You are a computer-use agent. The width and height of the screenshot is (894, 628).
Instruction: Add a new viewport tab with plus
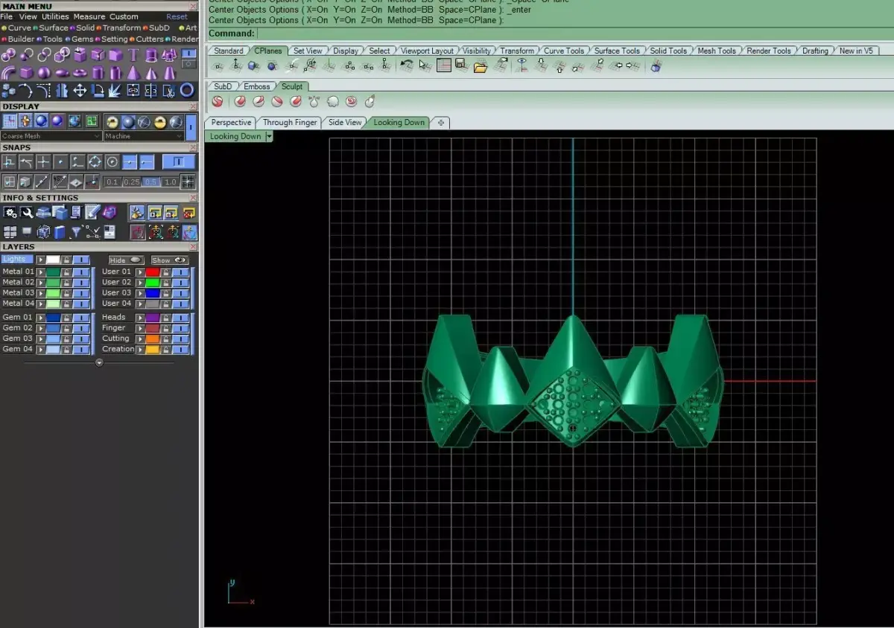[x=441, y=123]
